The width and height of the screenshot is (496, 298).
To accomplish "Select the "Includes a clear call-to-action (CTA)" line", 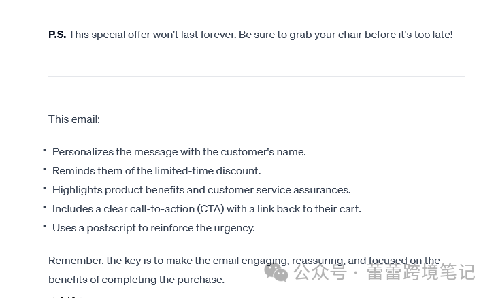I will [x=207, y=209].
